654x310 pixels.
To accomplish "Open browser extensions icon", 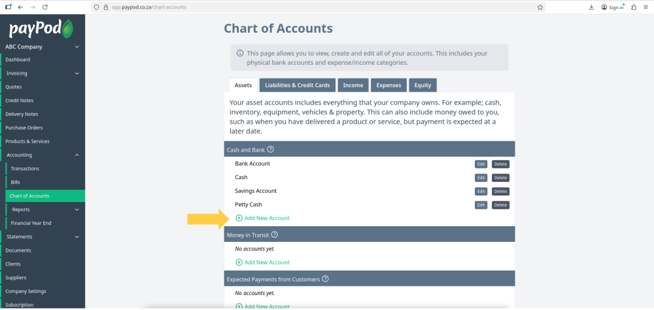I will pyautogui.click(x=633, y=7).
